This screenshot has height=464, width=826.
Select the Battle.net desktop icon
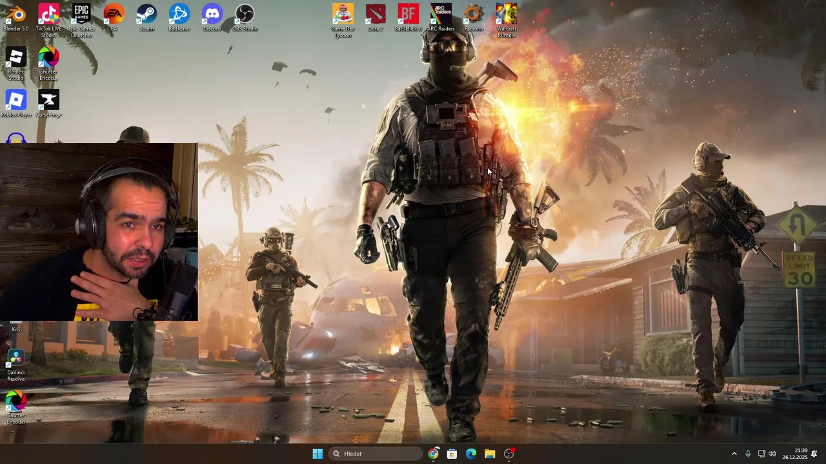(x=179, y=17)
